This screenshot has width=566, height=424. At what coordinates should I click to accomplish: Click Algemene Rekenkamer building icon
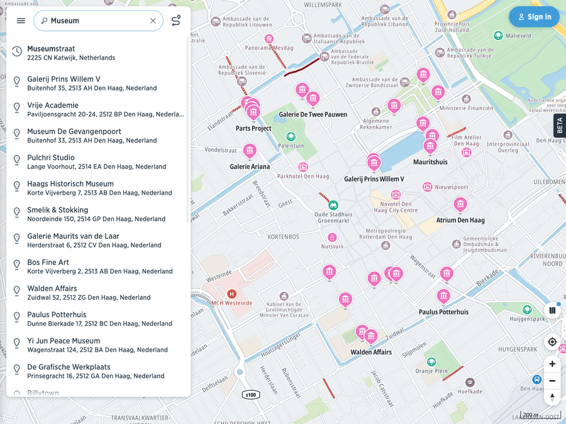pyautogui.click(x=376, y=111)
